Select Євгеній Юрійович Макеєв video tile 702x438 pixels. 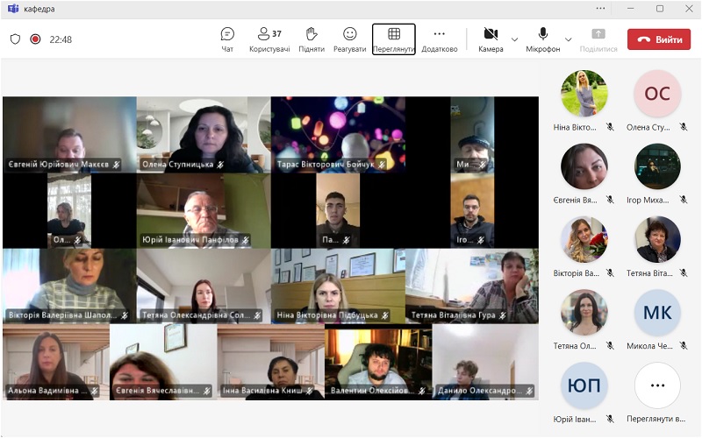(x=70, y=135)
